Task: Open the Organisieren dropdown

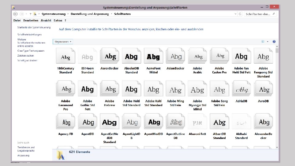Action: (x=63, y=42)
